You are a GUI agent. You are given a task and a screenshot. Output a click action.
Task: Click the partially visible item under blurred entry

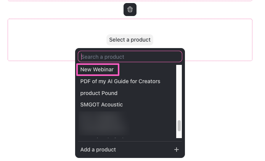tap(102, 137)
